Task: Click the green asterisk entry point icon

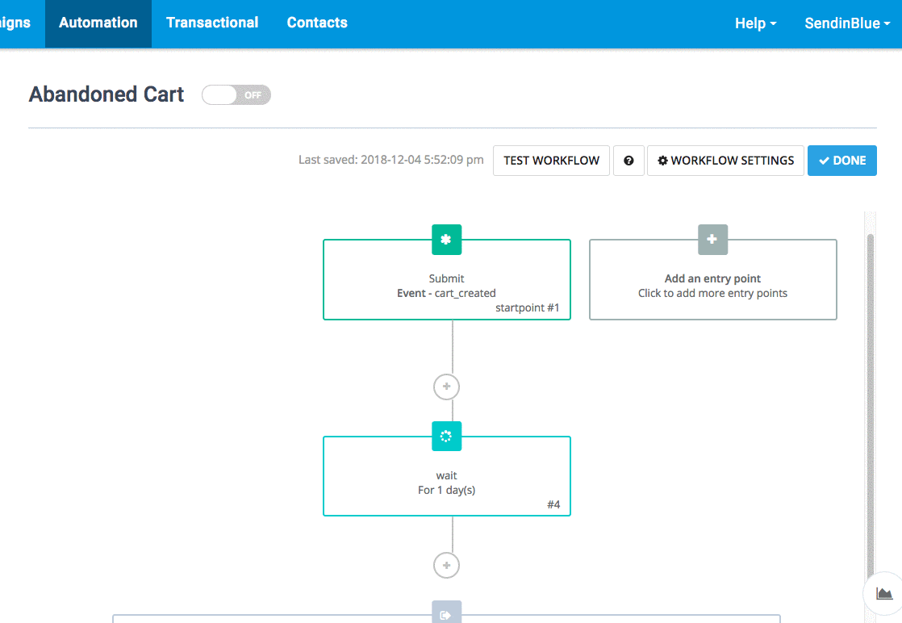Action: (446, 240)
